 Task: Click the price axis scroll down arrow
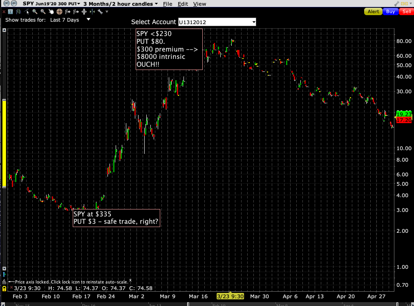point(4,268)
